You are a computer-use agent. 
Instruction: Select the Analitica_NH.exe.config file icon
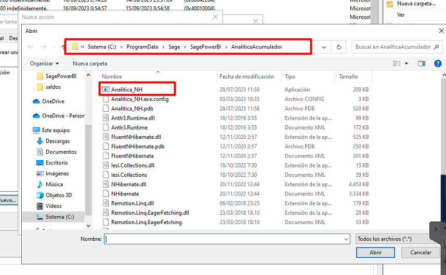[106, 99]
